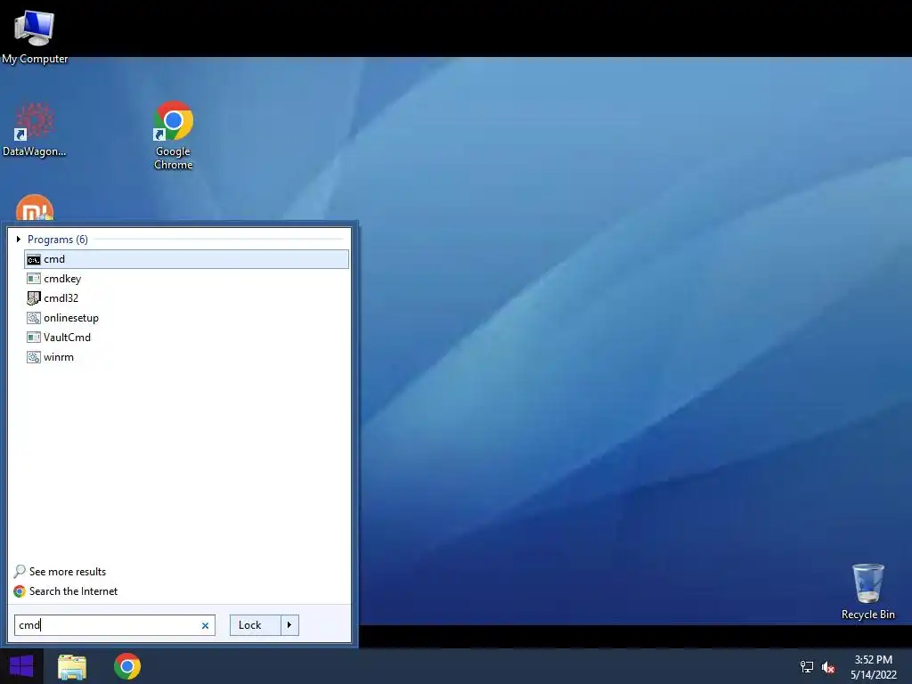This screenshot has height=684, width=912.
Task: Collapse the Programs (6) group
Action: click(19, 239)
